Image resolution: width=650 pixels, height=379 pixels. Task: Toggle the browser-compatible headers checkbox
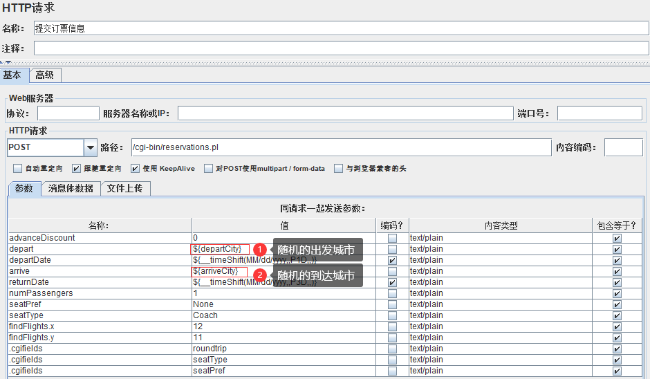click(339, 168)
